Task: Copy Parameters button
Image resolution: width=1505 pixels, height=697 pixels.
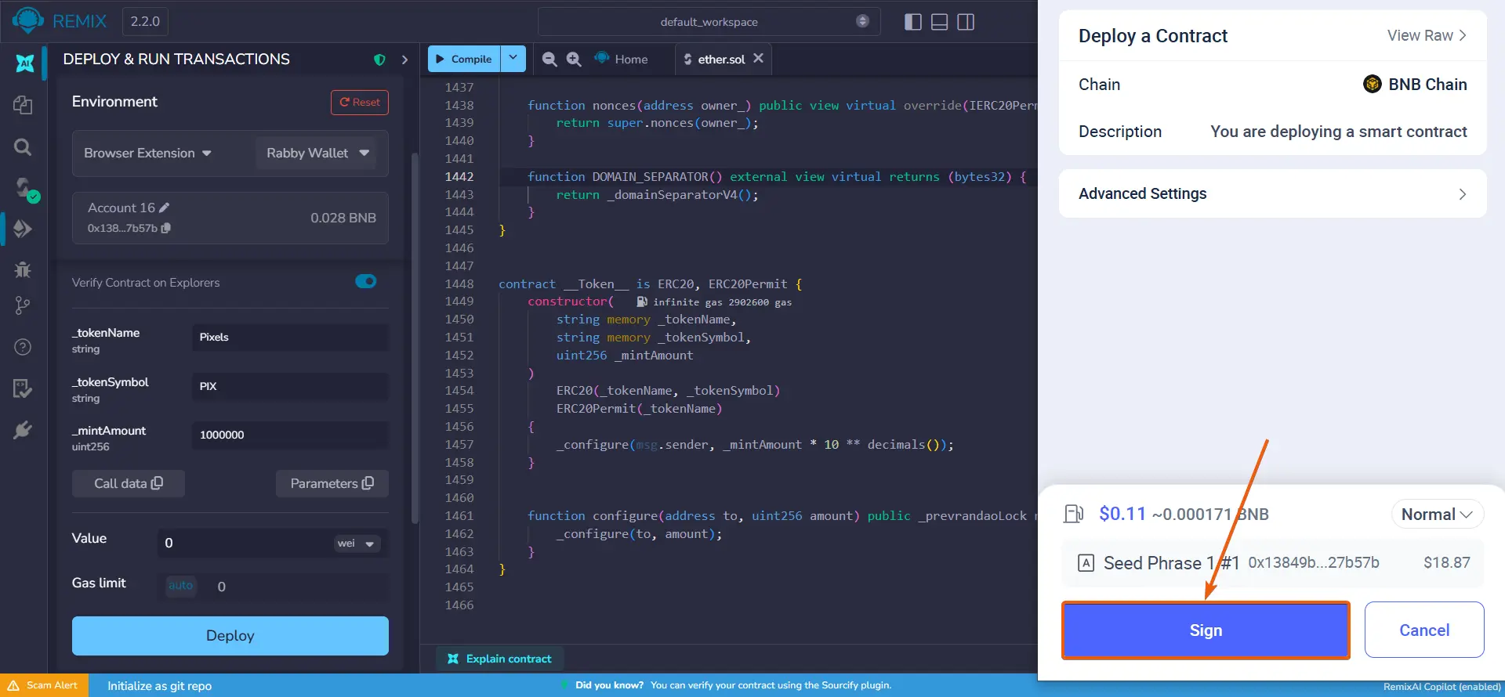Action: coord(332,484)
